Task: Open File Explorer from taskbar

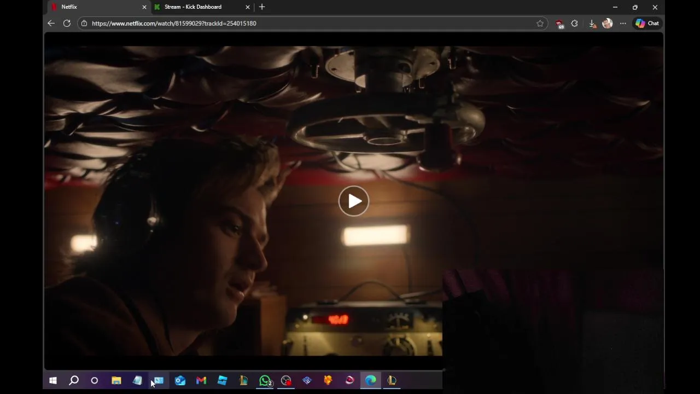Action: [x=116, y=380]
